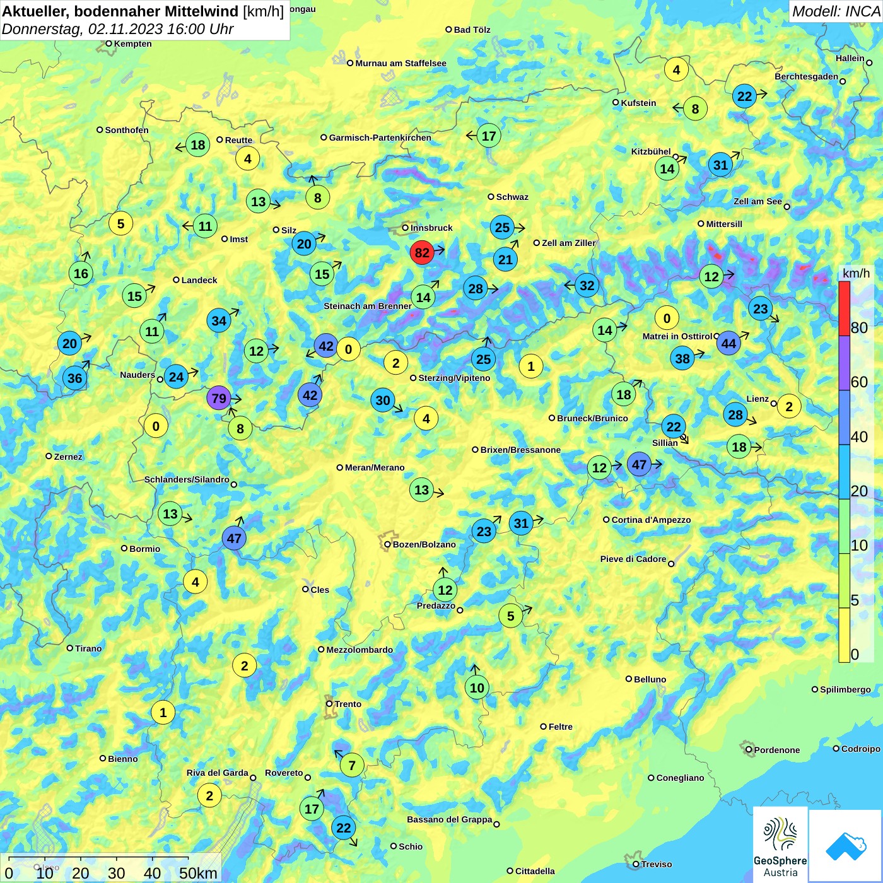Click the 38 km/h wind marker

pos(682,359)
